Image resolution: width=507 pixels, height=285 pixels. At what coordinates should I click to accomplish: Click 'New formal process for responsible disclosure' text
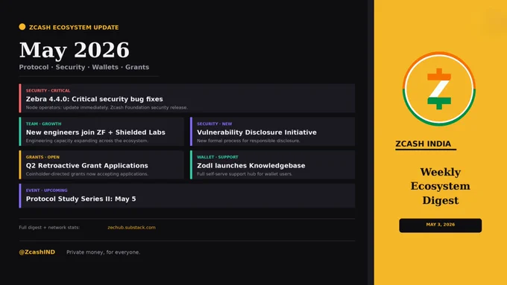[x=248, y=141]
